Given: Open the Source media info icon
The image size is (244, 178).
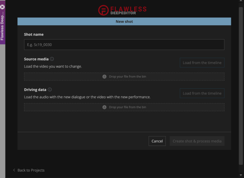Looking at the screenshot, I should 52,59.
